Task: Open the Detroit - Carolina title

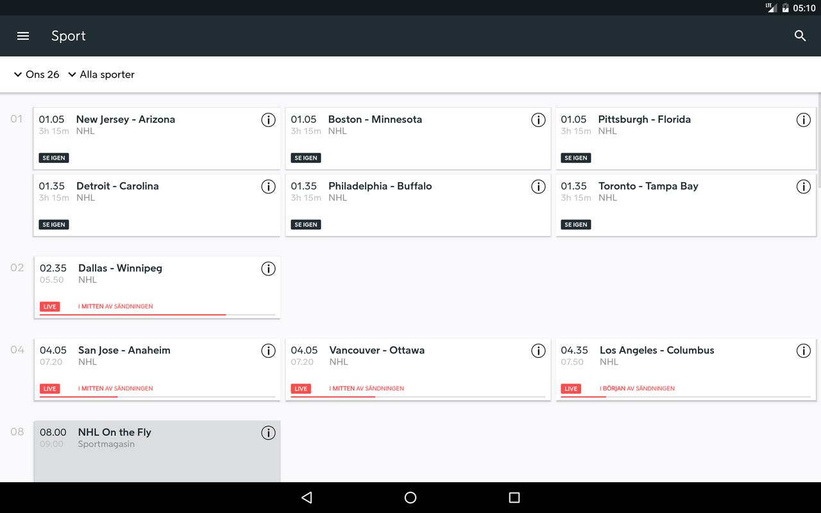Action: (117, 186)
